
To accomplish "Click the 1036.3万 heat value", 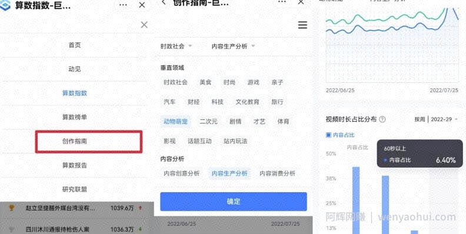I will coord(122,229).
